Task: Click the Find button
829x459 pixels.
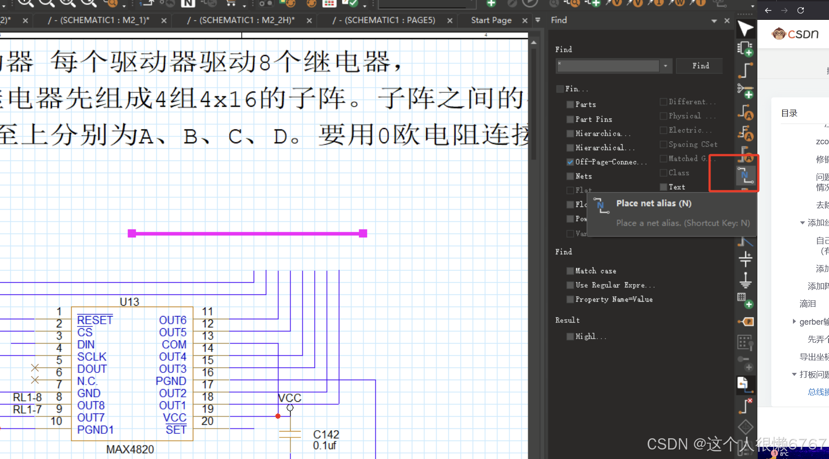Action: (700, 66)
